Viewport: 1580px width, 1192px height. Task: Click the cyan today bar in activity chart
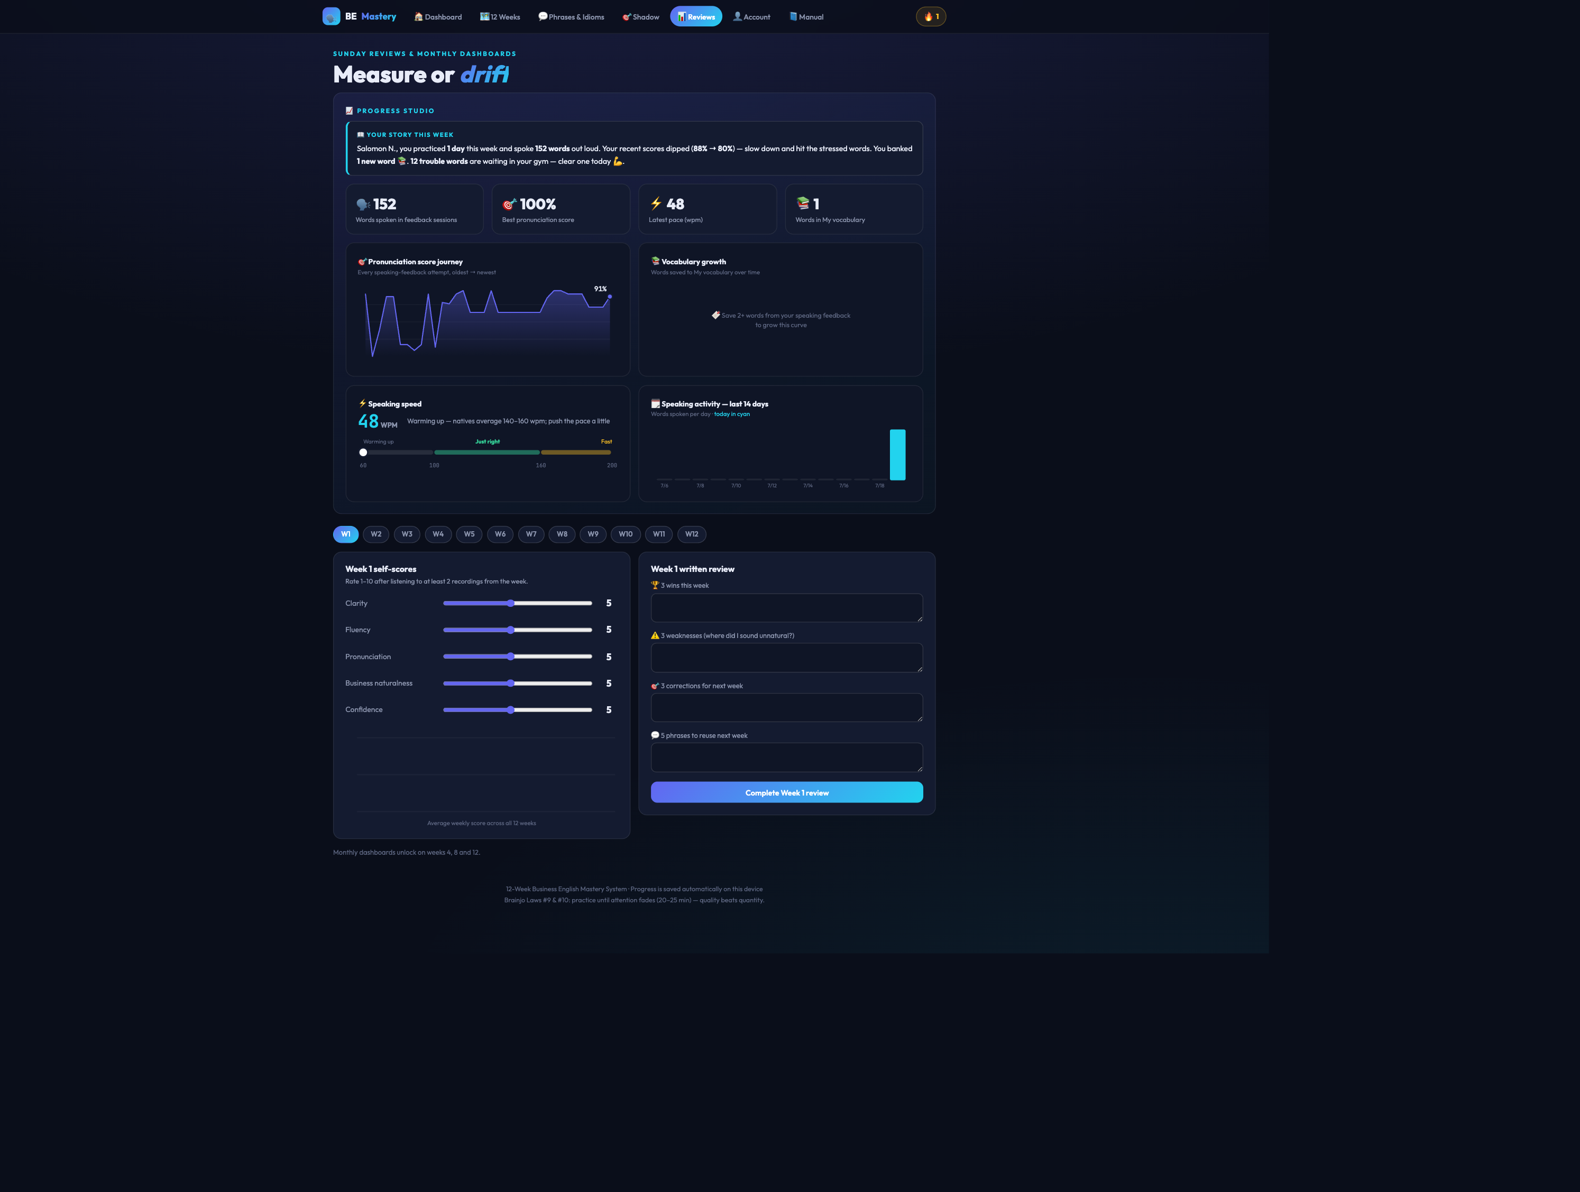click(x=897, y=455)
